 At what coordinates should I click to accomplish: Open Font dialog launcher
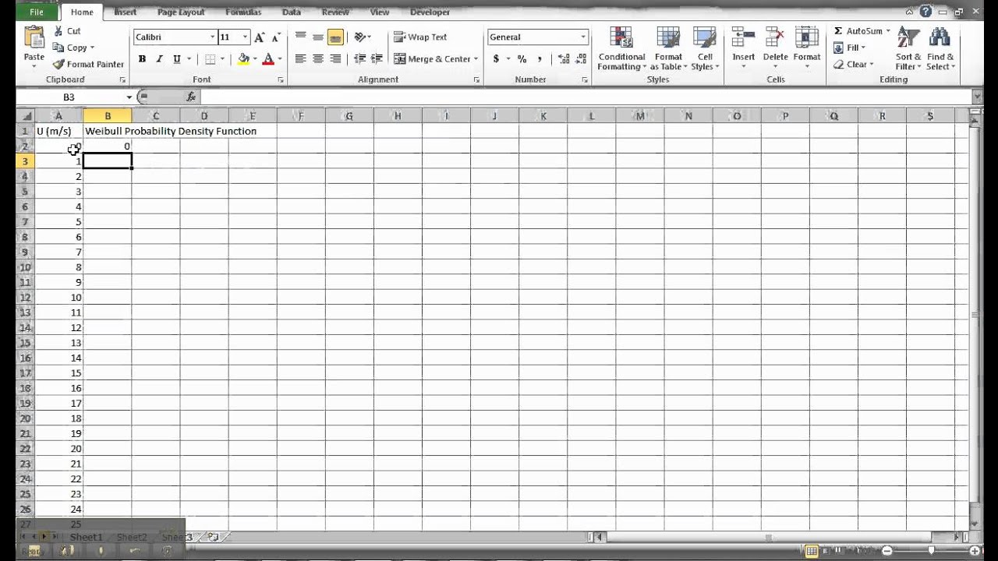coord(281,80)
